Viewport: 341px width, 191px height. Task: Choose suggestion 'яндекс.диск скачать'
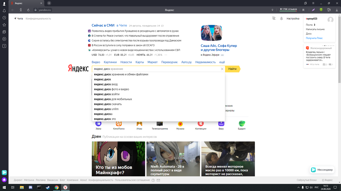click(x=159, y=104)
